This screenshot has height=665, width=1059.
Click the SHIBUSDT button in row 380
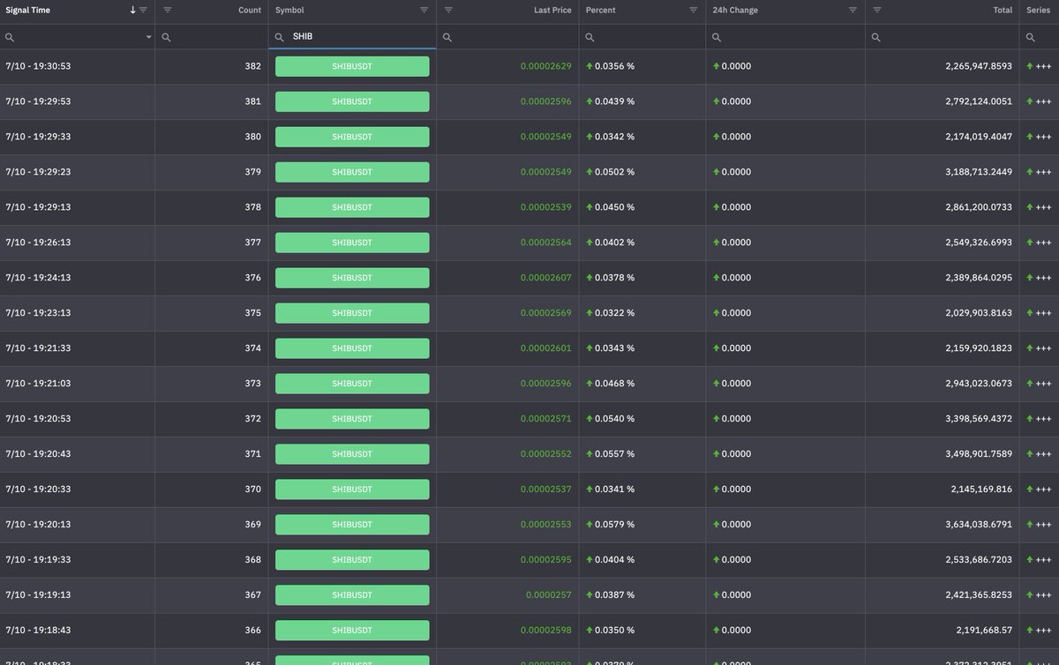coord(352,137)
